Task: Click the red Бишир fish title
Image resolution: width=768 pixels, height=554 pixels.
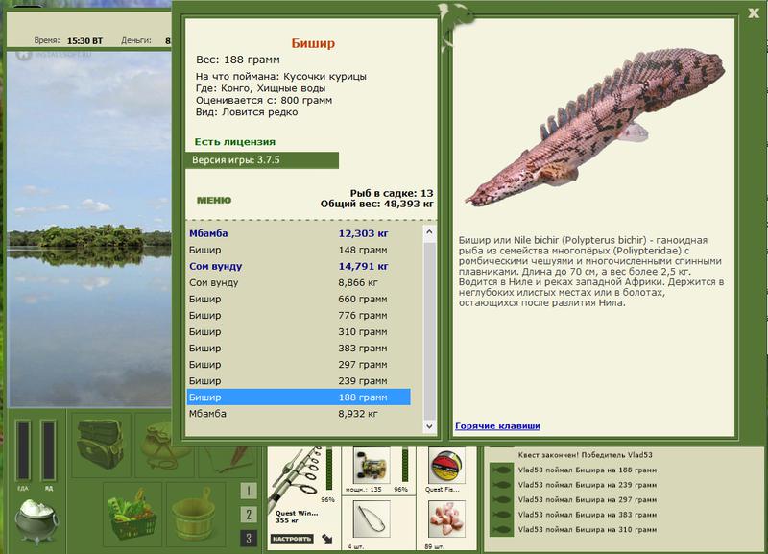Action: pyautogui.click(x=314, y=43)
